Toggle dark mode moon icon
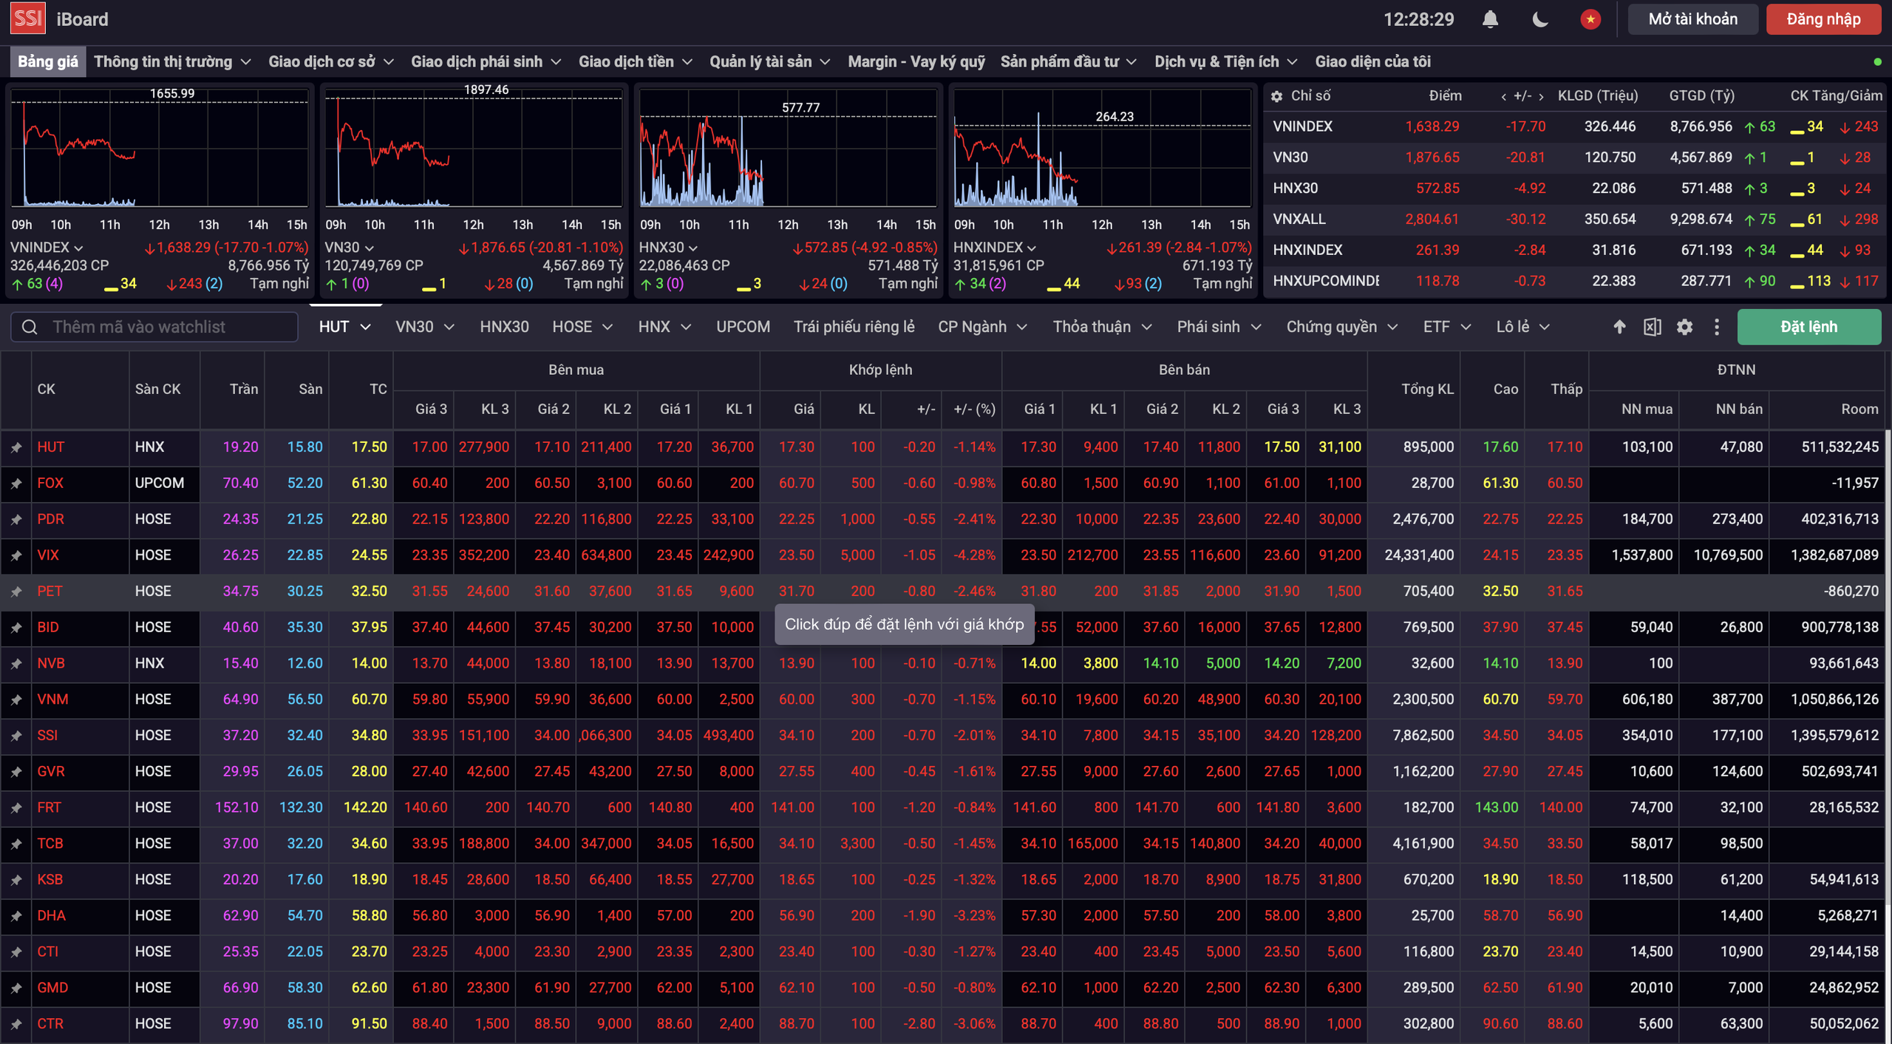The image size is (1892, 1044). (x=1540, y=19)
